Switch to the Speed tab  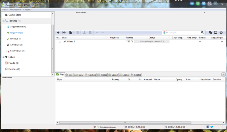coord(113,75)
